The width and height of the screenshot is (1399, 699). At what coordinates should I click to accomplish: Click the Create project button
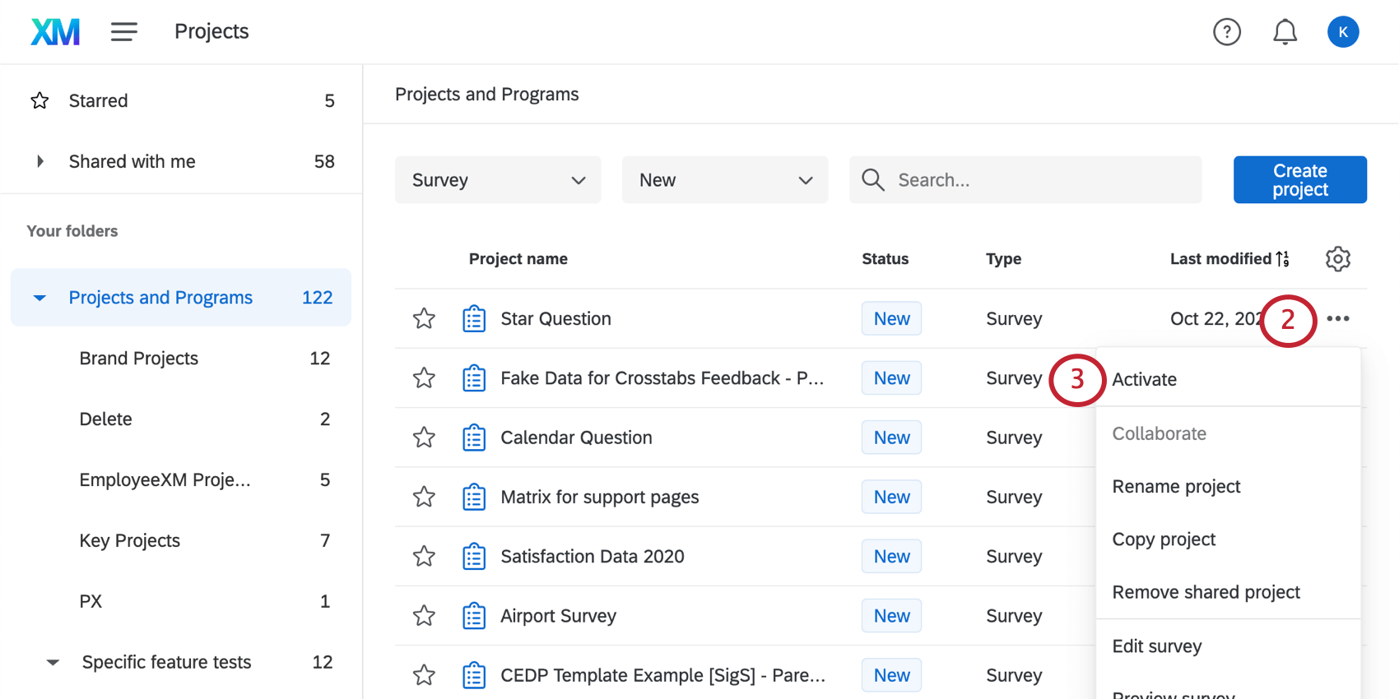[x=1299, y=180]
